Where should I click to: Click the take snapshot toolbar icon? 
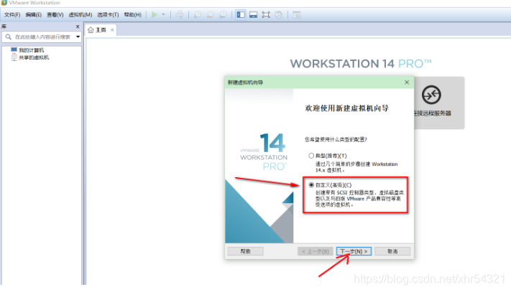[x=198, y=14]
